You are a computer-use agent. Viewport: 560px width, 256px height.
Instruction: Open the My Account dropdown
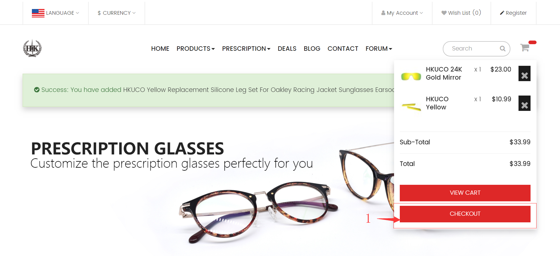coord(402,13)
